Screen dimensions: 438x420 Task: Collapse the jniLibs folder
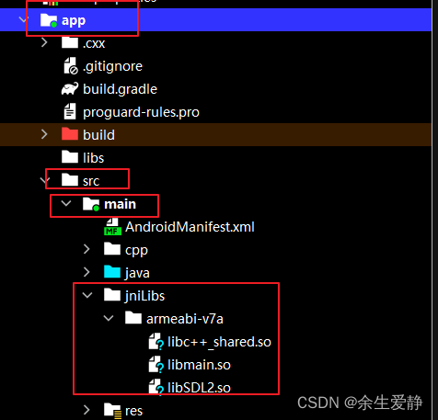[x=87, y=295]
